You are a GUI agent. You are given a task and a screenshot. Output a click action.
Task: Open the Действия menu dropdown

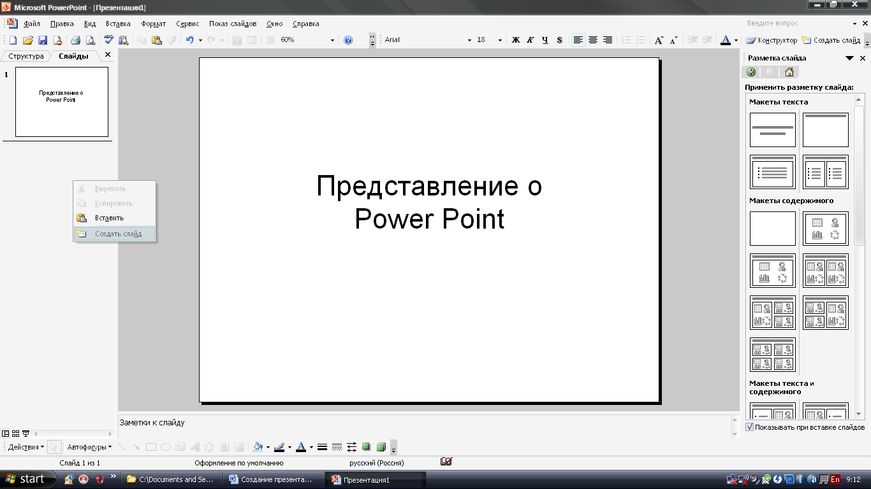26,447
